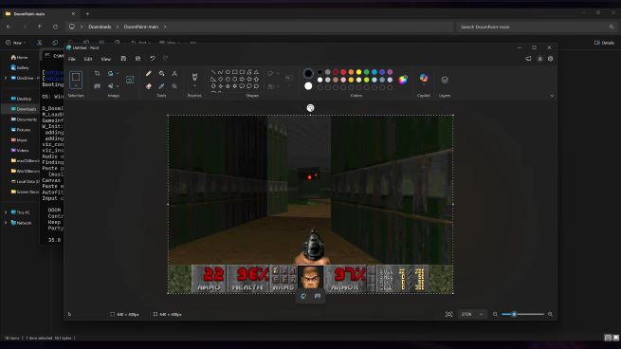Click the Zoom out magnifier in status bar

pyautogui.click(x=495, y=314)
